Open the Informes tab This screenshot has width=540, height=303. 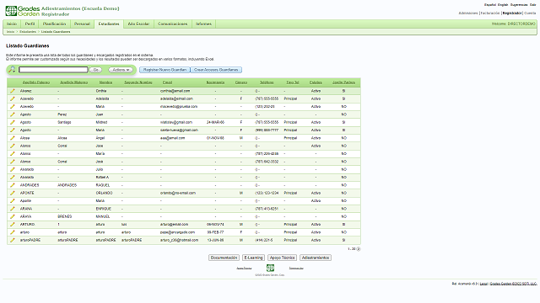203,24
